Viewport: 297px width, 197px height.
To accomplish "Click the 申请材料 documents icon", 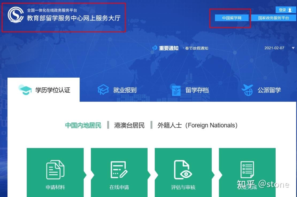I will point(55,170).
